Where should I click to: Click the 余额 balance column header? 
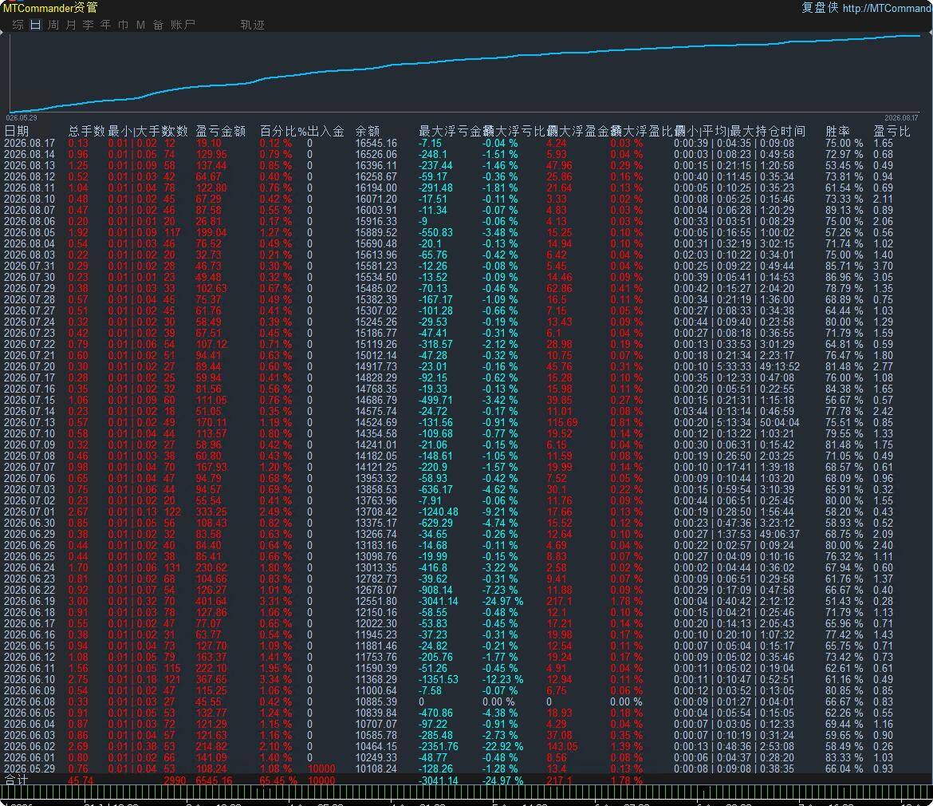coord(368,131)
